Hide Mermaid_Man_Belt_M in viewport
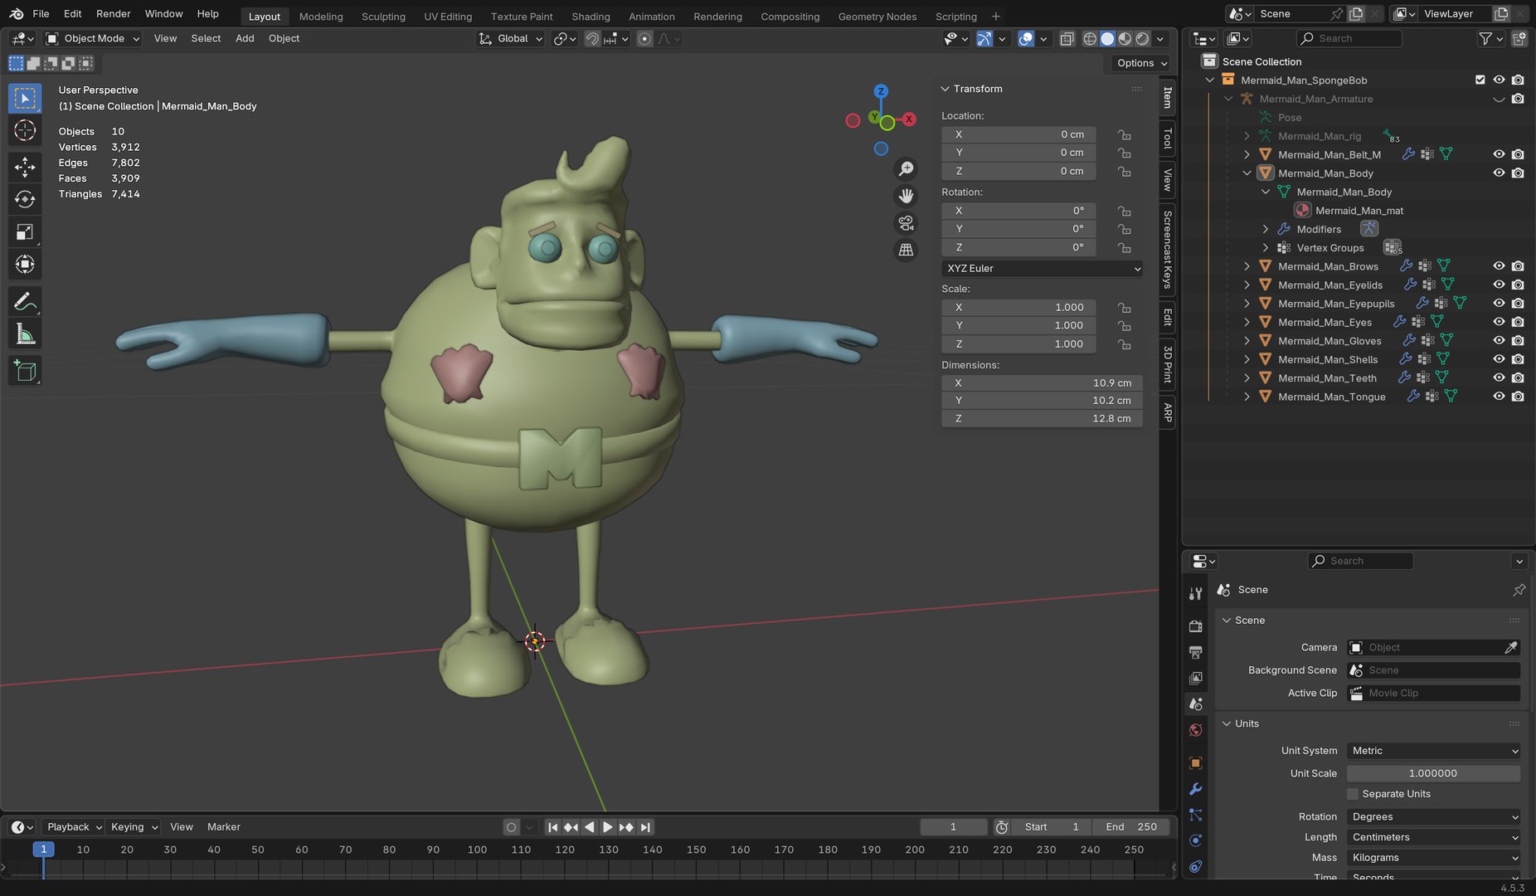This screenshot has height=896, width=1536. [1499, 154]
